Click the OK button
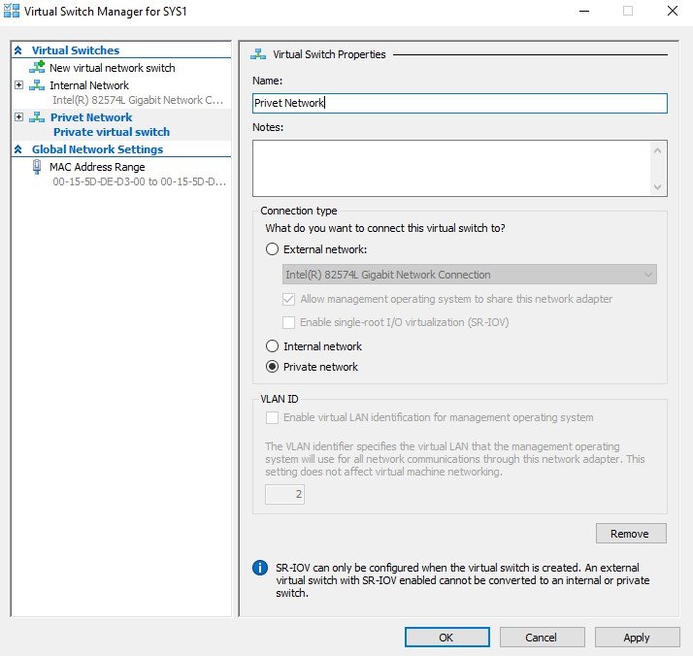The width and height of the screenshot is (693, 656). click(446, 638)
